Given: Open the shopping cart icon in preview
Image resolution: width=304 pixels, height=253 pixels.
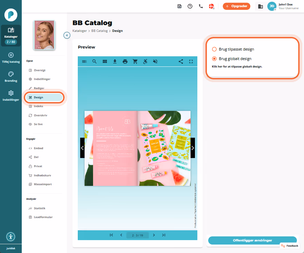Looking at the screenshot, I should 135,62.
